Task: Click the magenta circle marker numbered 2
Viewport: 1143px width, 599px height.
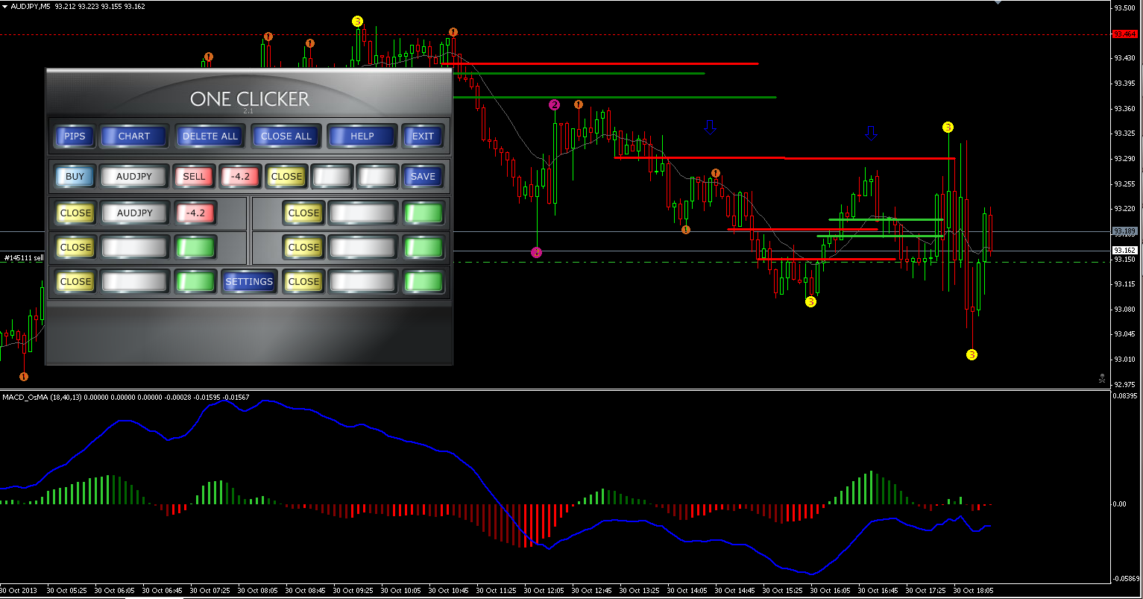Action: [554, 104]
